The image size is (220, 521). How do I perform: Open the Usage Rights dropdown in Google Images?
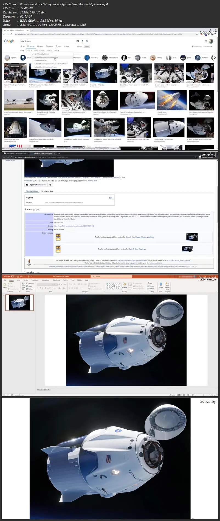pyautogui.click(x=39, y=50)
